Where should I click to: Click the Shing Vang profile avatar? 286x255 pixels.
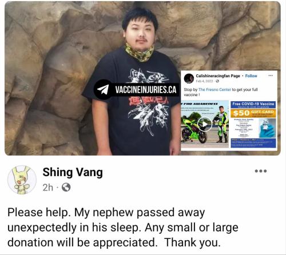click(22, 180)
